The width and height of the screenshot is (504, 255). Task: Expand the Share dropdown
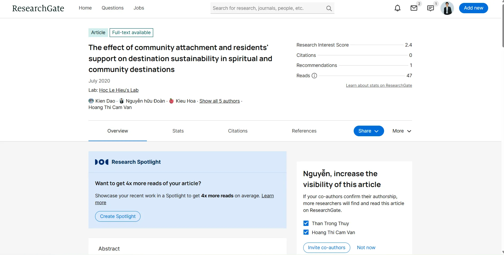[369, 131]
